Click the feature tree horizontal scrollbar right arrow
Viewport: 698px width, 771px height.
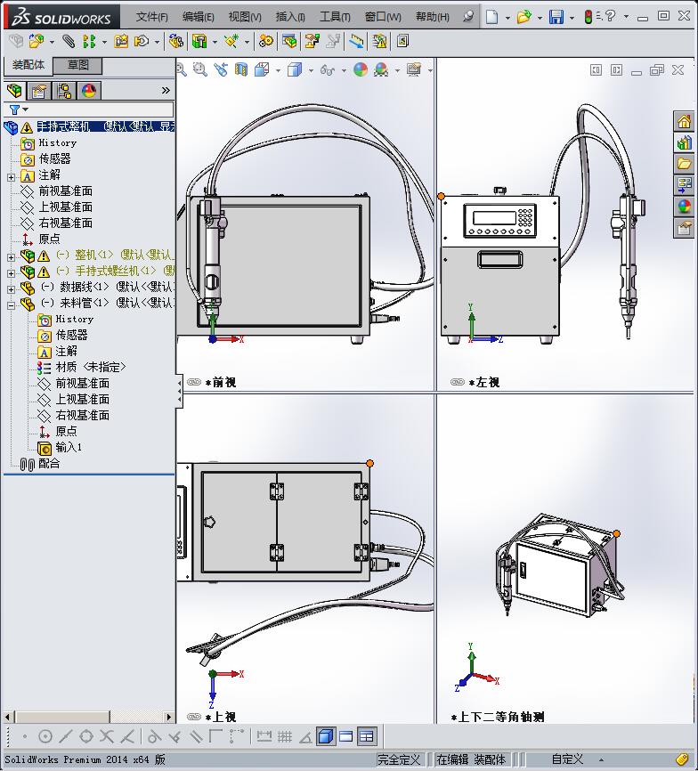pos(169,718)
